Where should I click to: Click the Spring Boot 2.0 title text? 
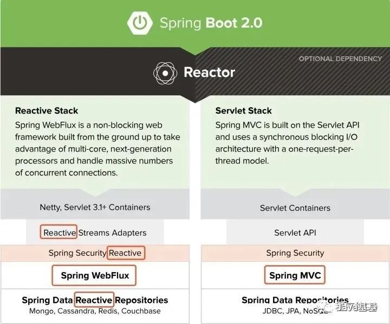[x=211, y=23]
